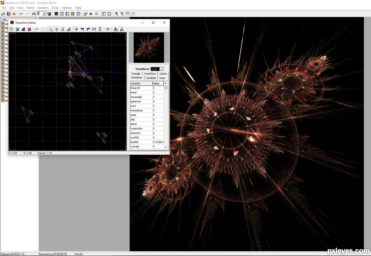Screen dimensions: 371x256
Task: Open the Variation menu
Action: [x=43, y=8]
